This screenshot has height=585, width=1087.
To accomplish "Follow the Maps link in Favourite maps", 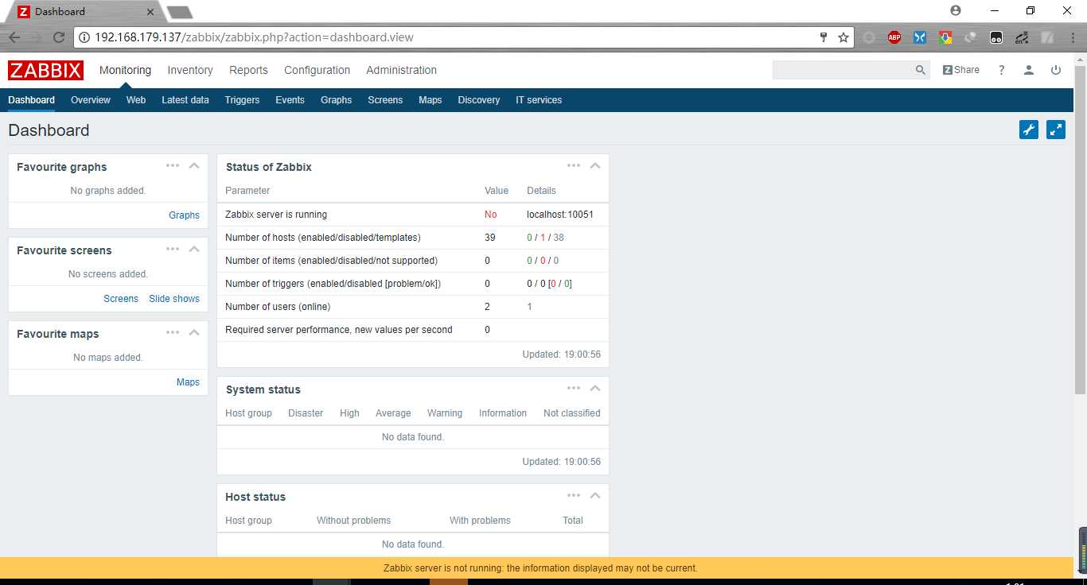I will [188, 382].
